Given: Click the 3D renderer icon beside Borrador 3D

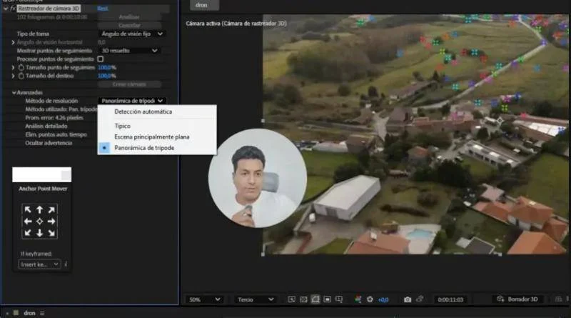Looking at the screenshot, I should 500,299.
